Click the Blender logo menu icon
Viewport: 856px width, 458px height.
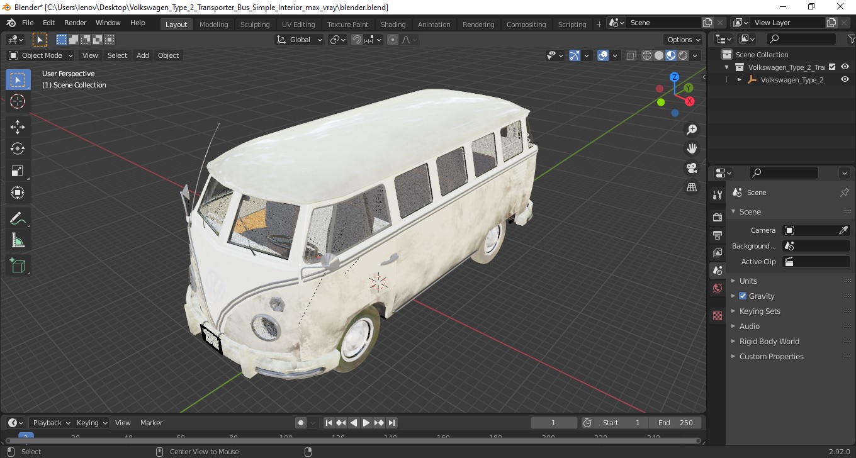(11, 23)
